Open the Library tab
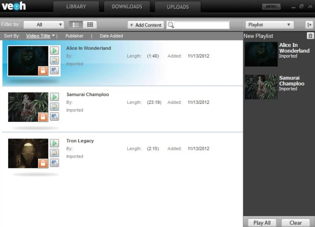The height and width of the screenshot is (227, 315). tap(76, 7)
